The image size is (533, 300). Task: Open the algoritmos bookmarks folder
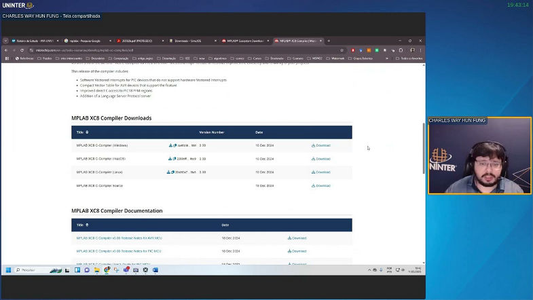[x=217, y=58]
